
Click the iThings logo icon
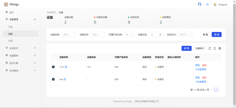6,4
